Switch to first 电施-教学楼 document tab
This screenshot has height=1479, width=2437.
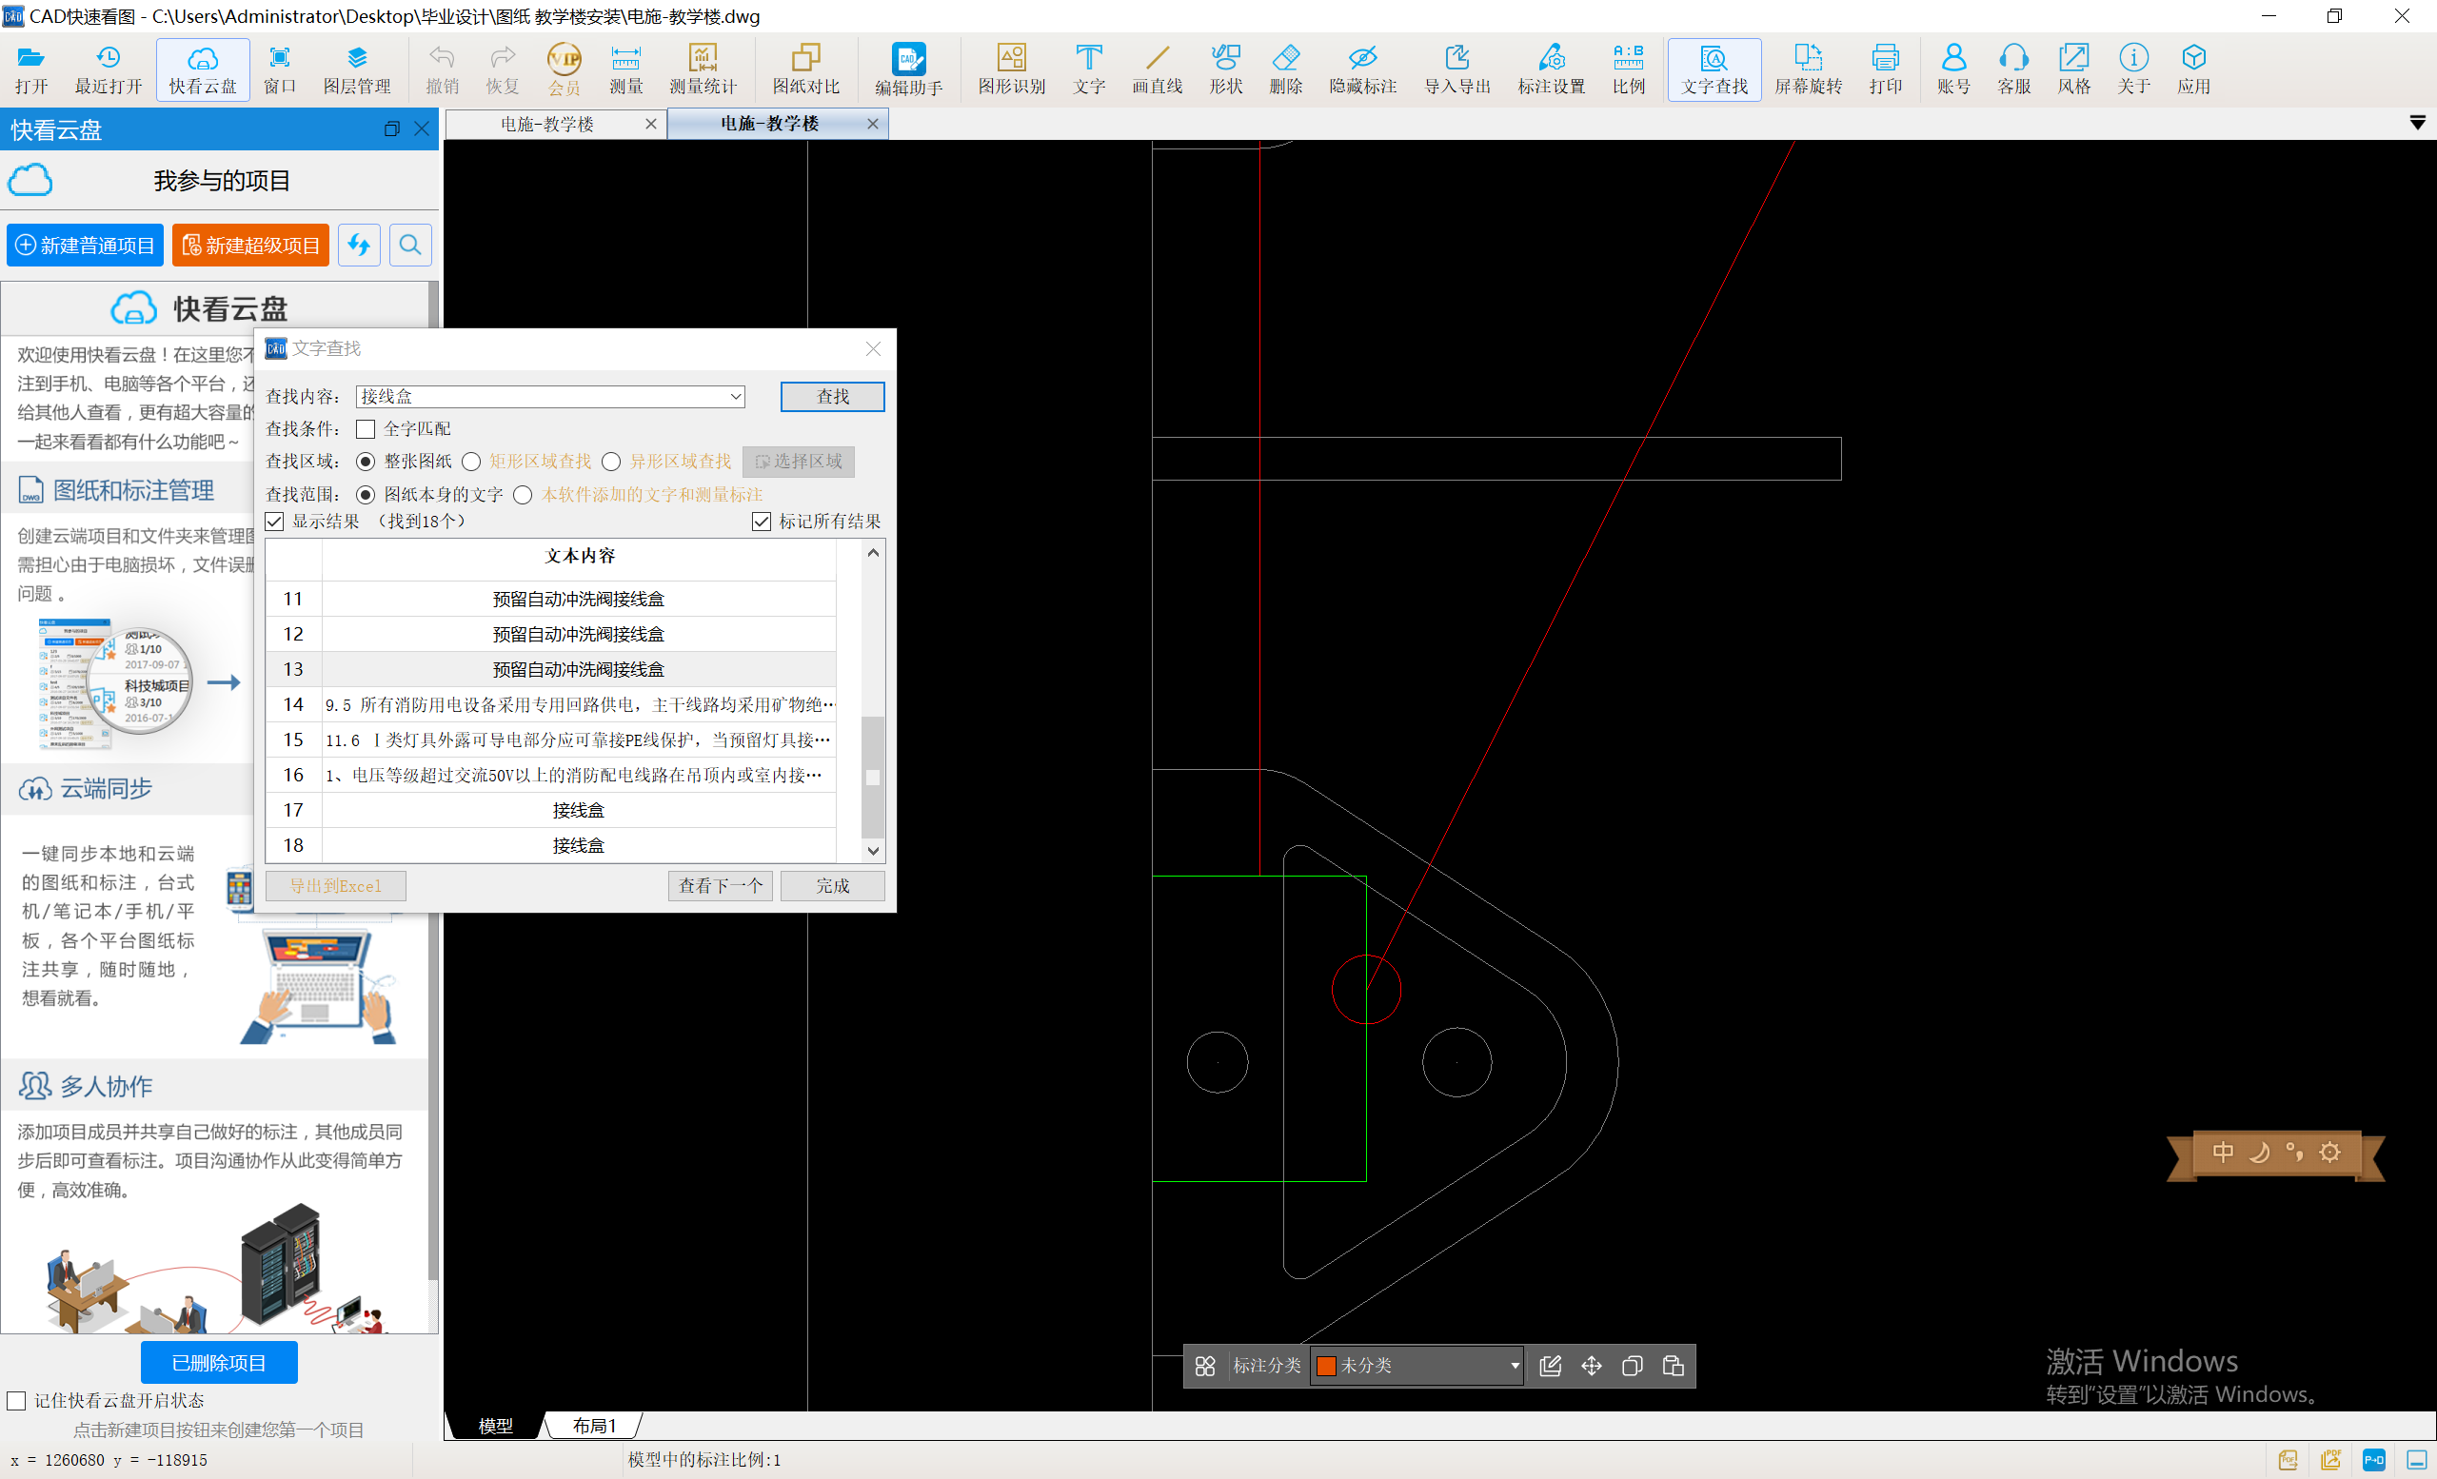[547, 124]
